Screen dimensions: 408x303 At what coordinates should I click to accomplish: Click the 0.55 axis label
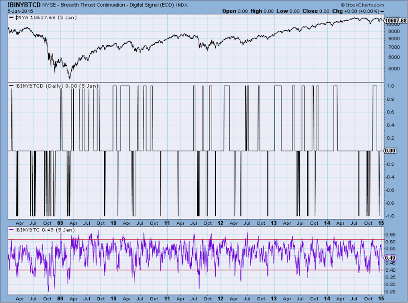coord(391,249)
